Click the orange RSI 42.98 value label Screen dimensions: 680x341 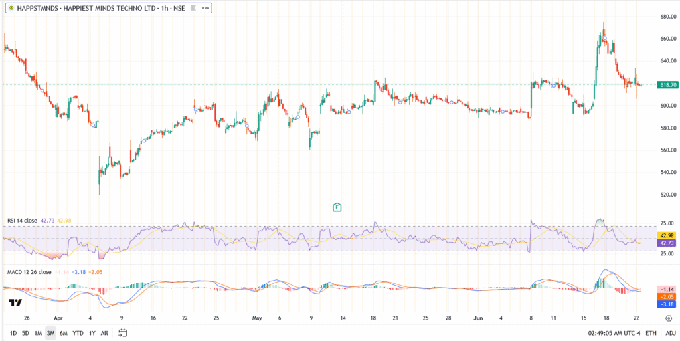tap(667, 235)
